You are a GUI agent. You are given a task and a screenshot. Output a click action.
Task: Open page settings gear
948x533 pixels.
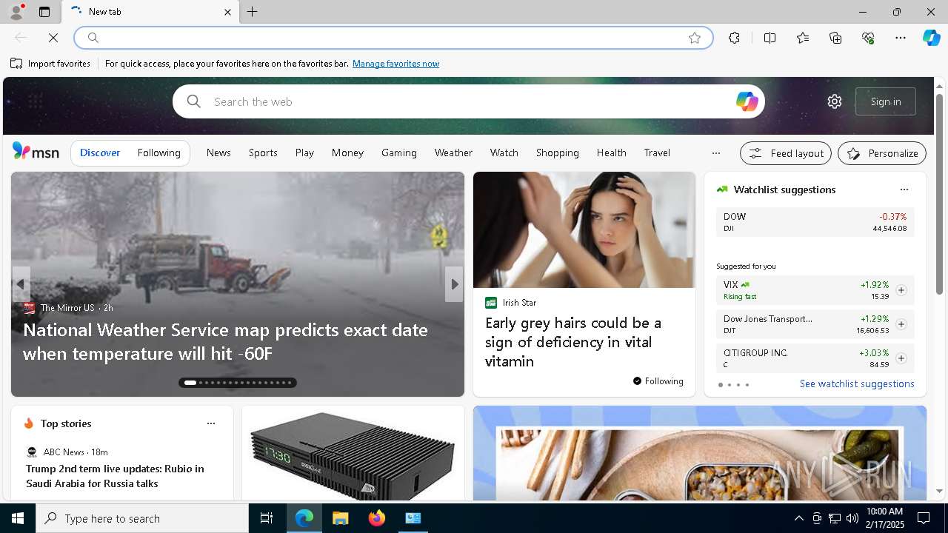pos(835,101)
